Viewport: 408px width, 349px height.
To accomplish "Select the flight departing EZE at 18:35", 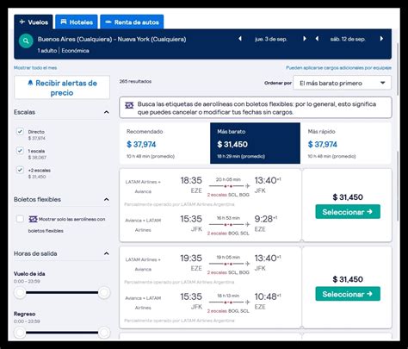I will tap(348, 212).
